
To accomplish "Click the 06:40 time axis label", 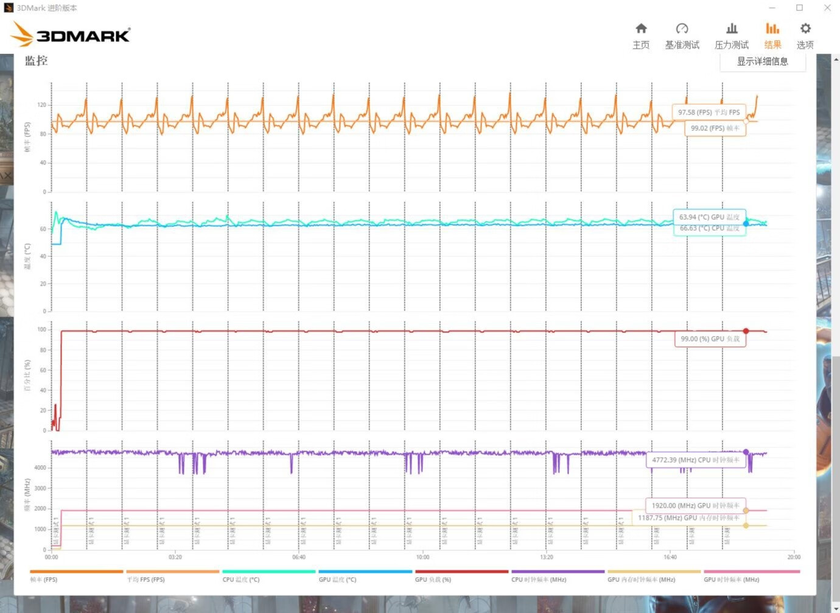I will [299, 557].
